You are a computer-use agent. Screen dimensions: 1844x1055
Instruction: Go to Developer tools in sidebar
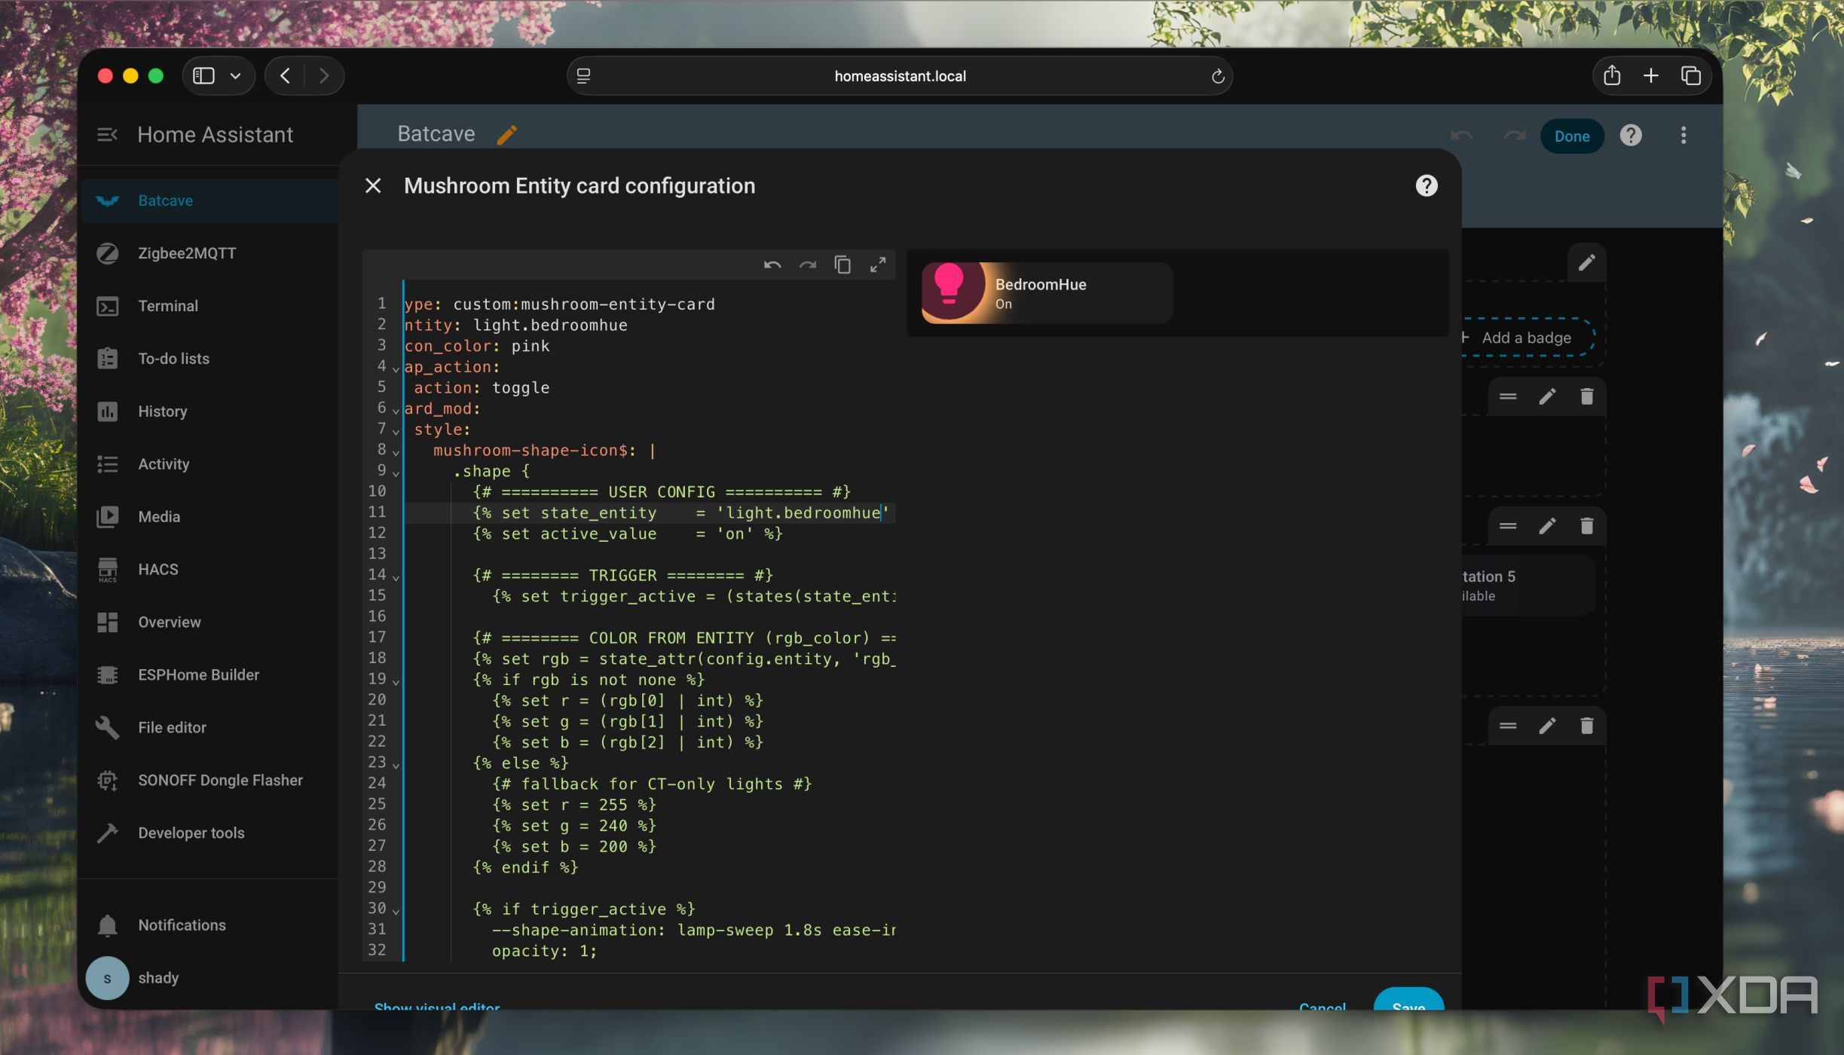pos(191,833)
